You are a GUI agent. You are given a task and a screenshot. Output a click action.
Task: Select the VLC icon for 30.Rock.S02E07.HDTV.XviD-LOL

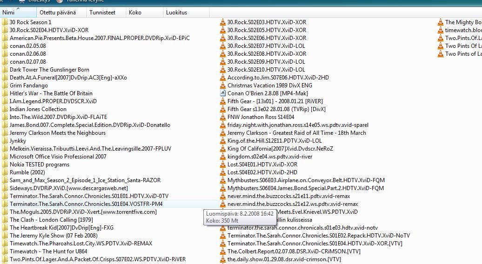(223, 46)
